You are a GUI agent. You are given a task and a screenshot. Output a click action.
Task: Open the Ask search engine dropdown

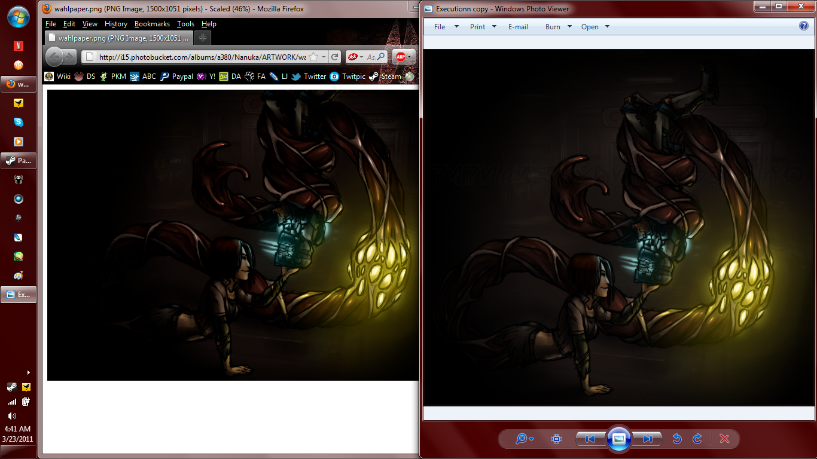[355, 57]
